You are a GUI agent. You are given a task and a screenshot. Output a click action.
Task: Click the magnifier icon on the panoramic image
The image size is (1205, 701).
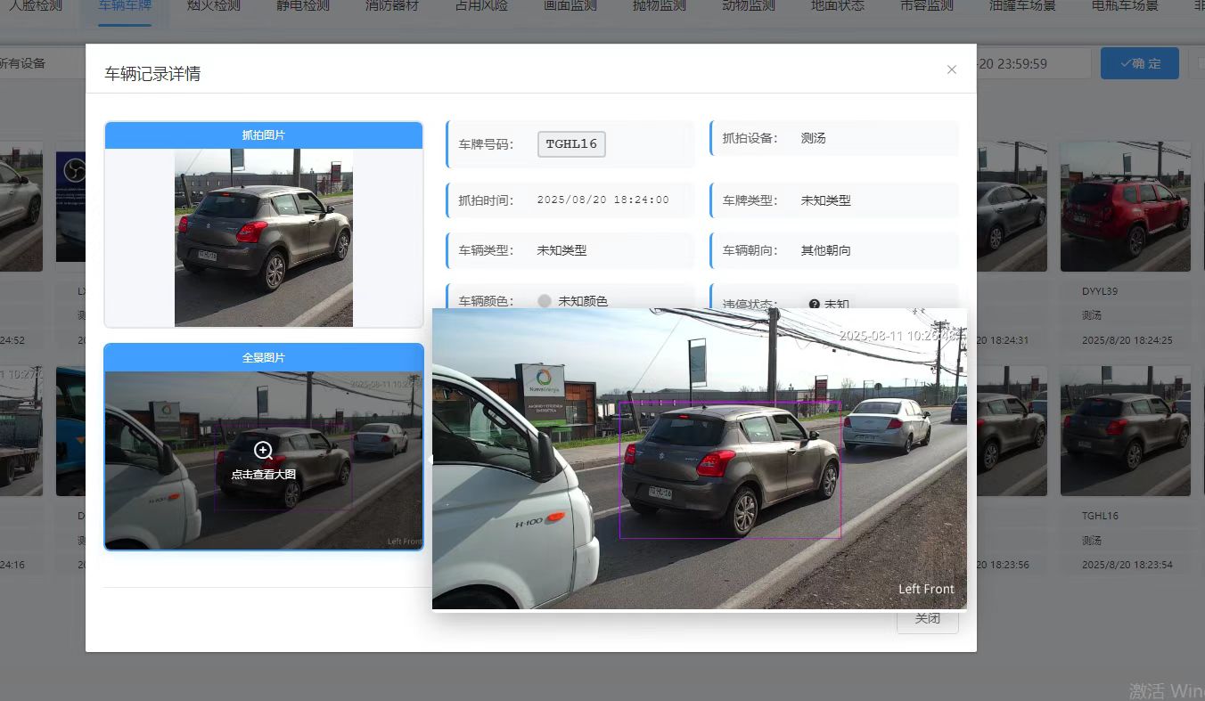tap(263, 451)
